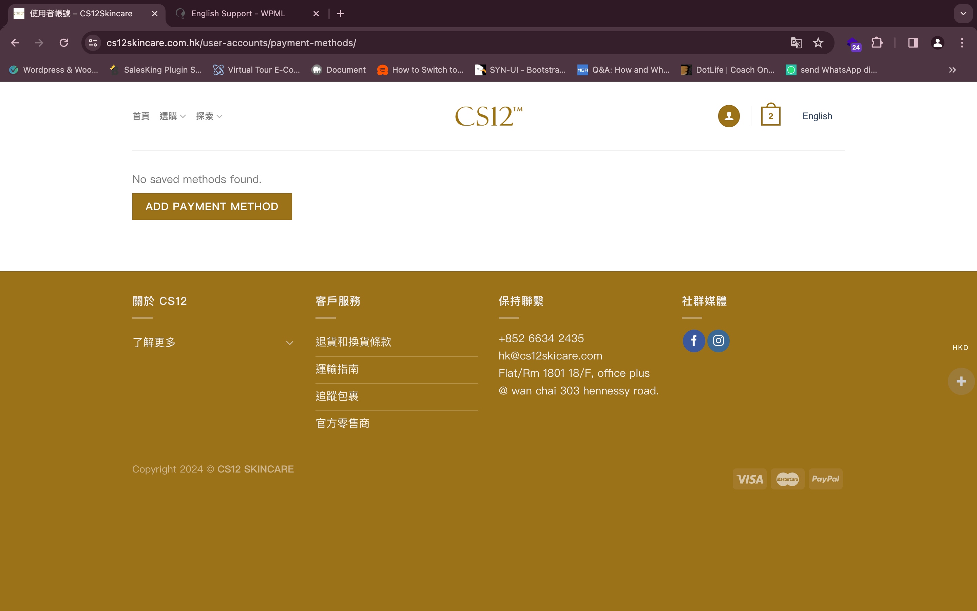The width and height of the screenshot is (977, 611).
Task: Click the 保持聯繫 footer heading
Action: (521, 301)
